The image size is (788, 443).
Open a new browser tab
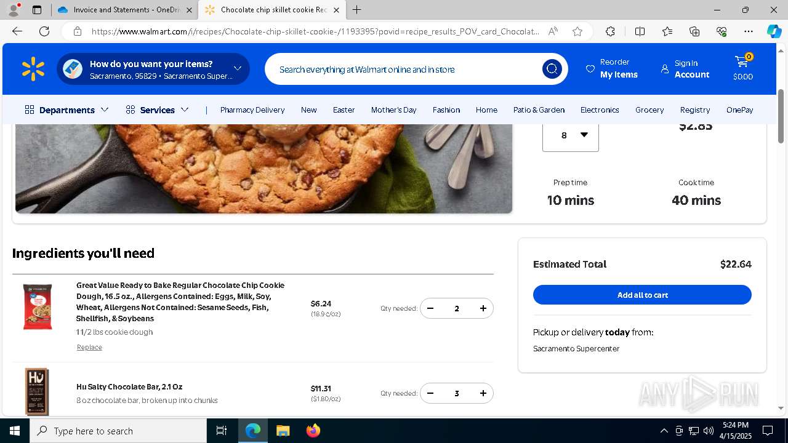356,10
